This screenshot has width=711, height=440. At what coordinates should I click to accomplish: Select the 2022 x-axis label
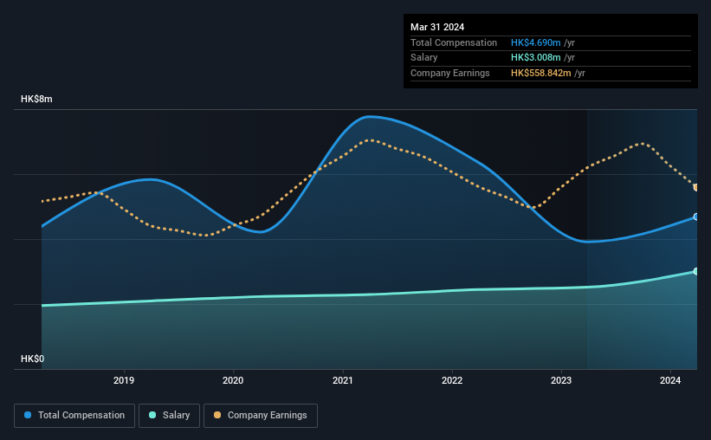click(x=452, y=380)
